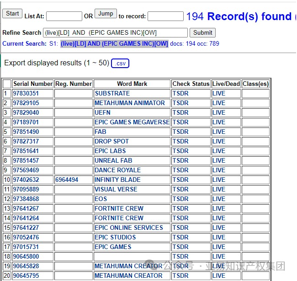
Task: Open serial number 97569469
Action: tap(26, 170)
